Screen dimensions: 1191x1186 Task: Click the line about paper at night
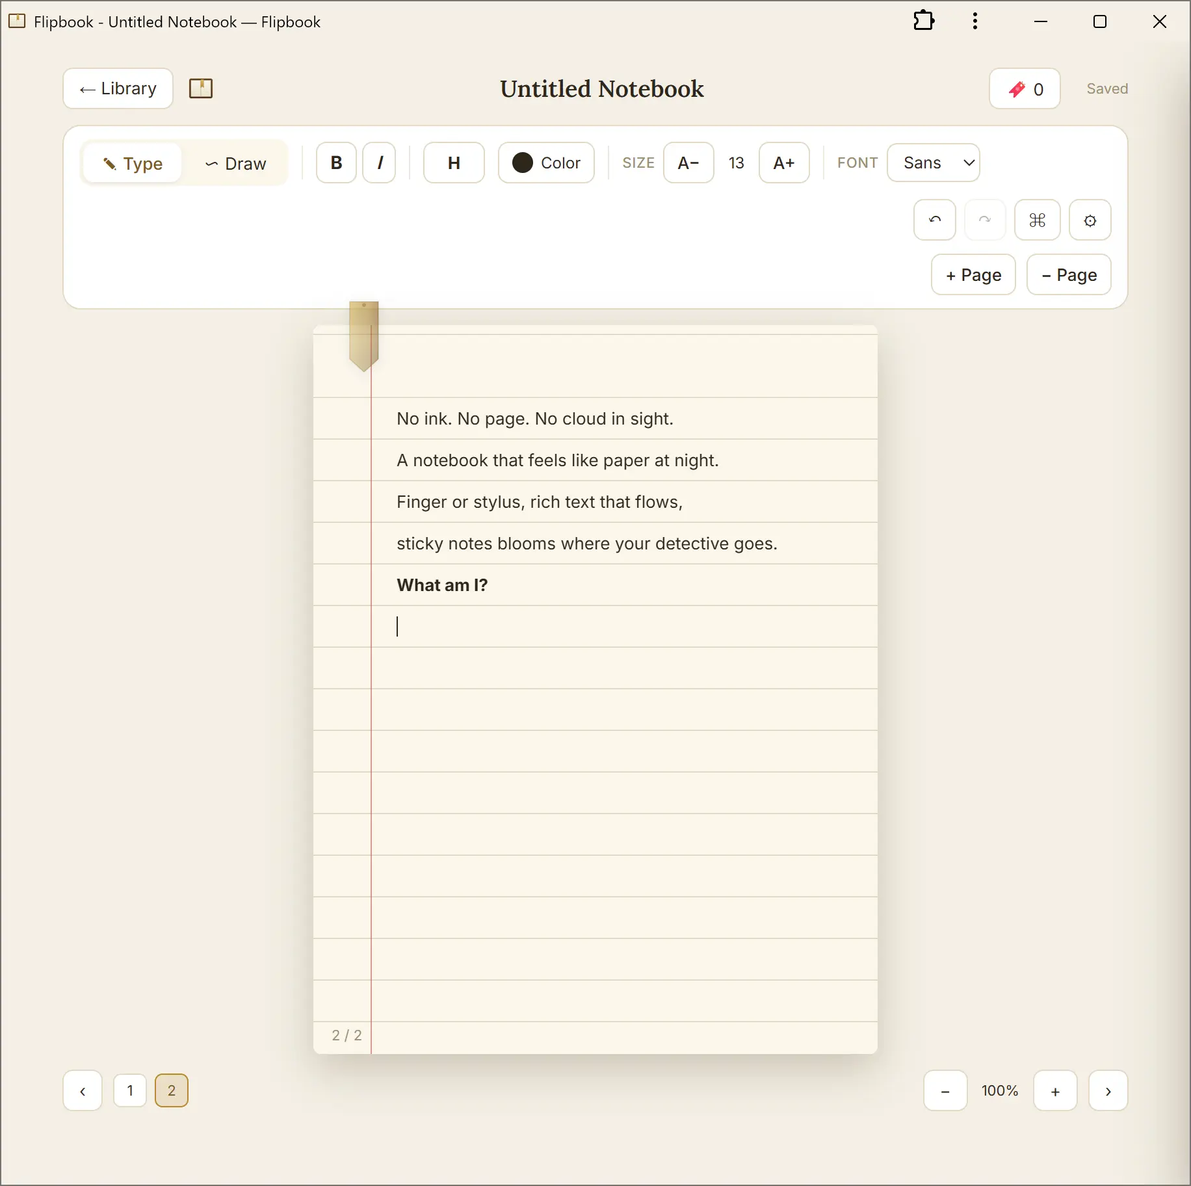[558, 460]
